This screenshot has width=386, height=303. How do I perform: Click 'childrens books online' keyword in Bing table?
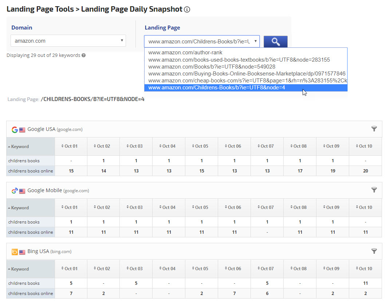click(x=31, y=294)
